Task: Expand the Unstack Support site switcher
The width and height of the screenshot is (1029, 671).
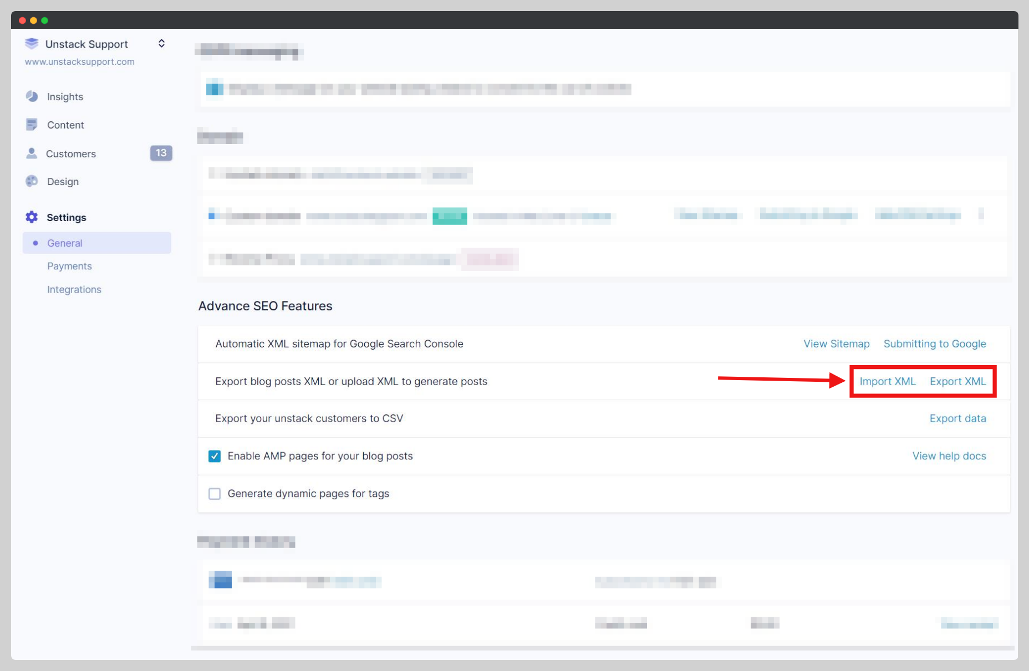Action: point(161,44)
